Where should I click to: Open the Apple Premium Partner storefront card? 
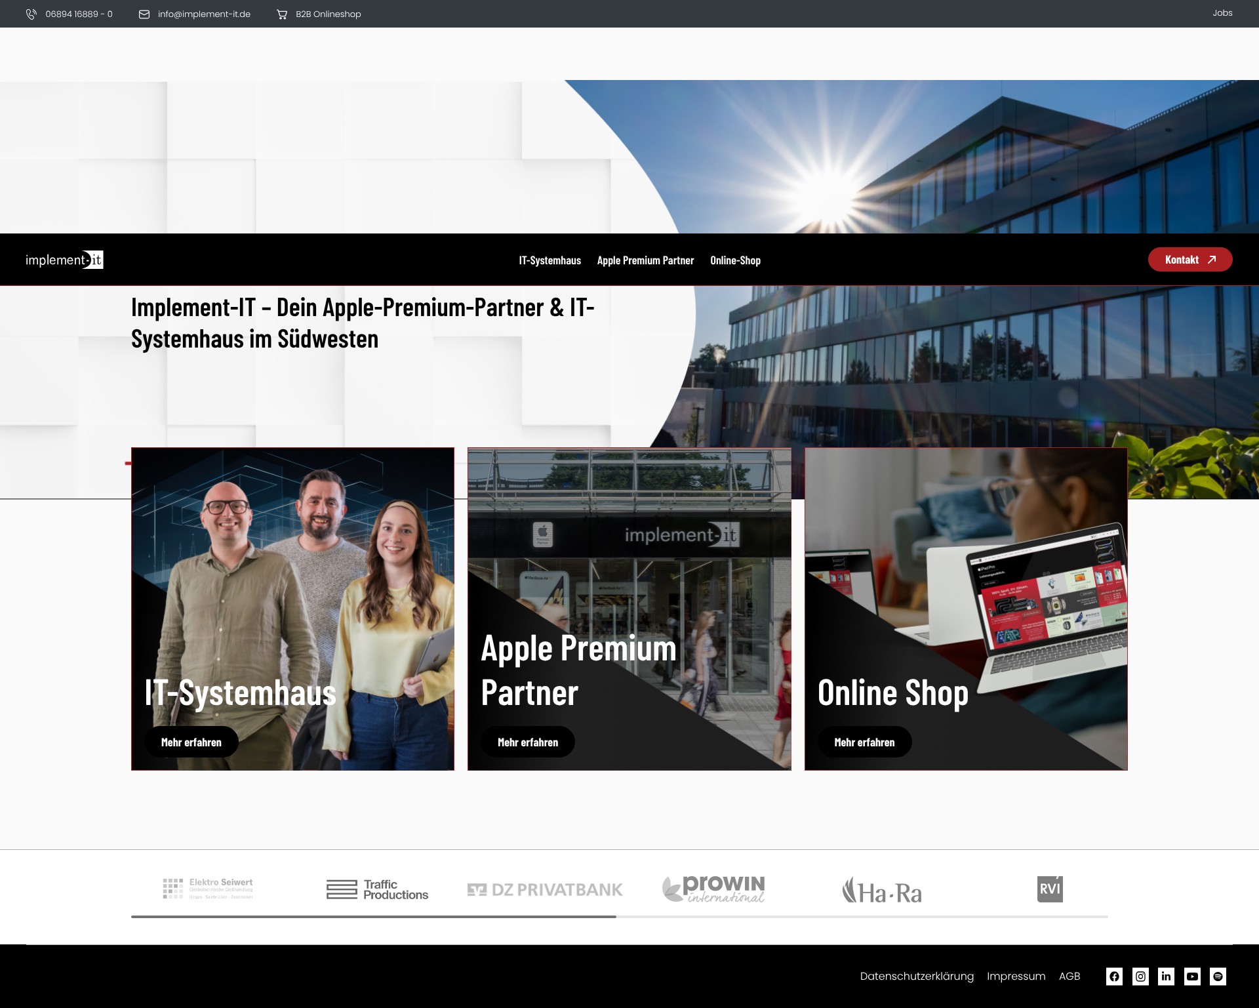pyautogui.click(x=629, y=609)
